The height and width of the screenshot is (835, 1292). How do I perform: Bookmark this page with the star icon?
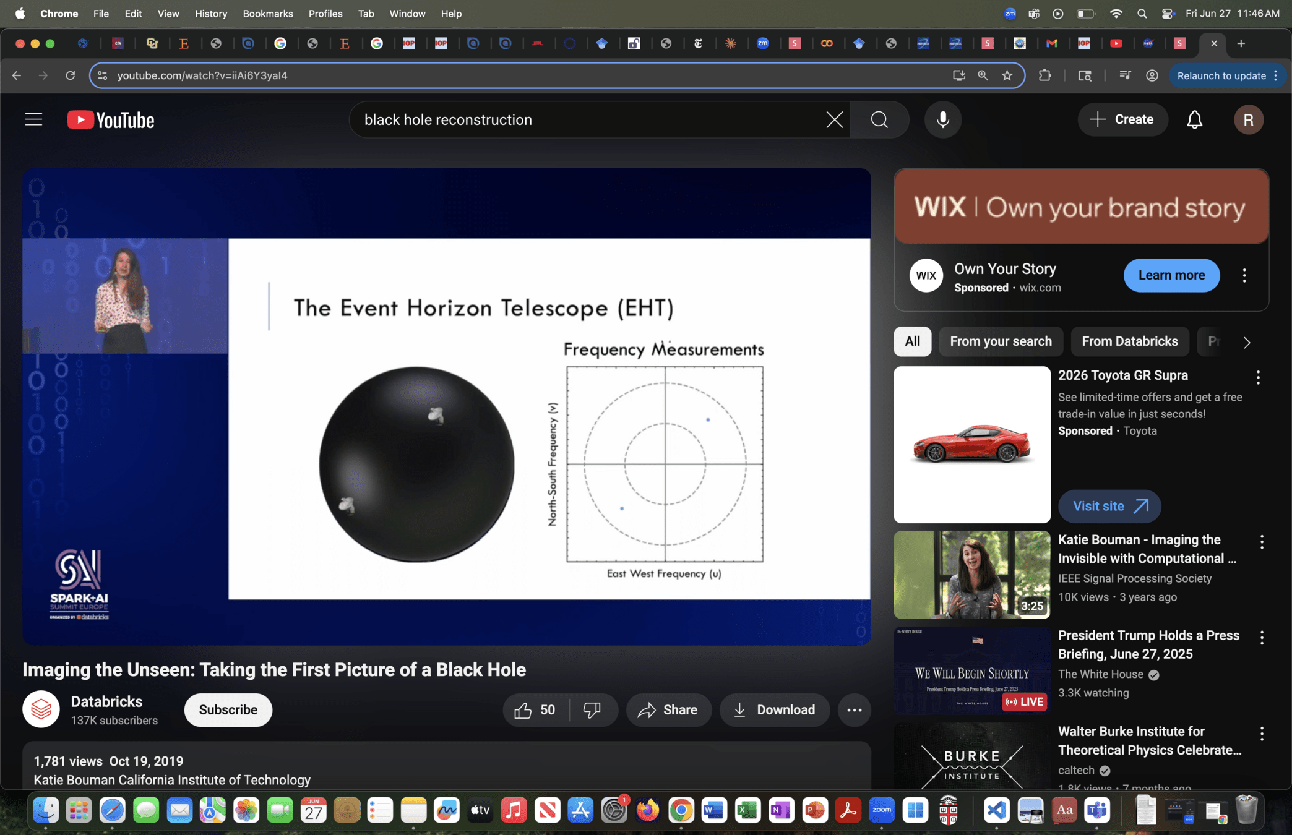pyautogui.click(x=1007, y=75)
